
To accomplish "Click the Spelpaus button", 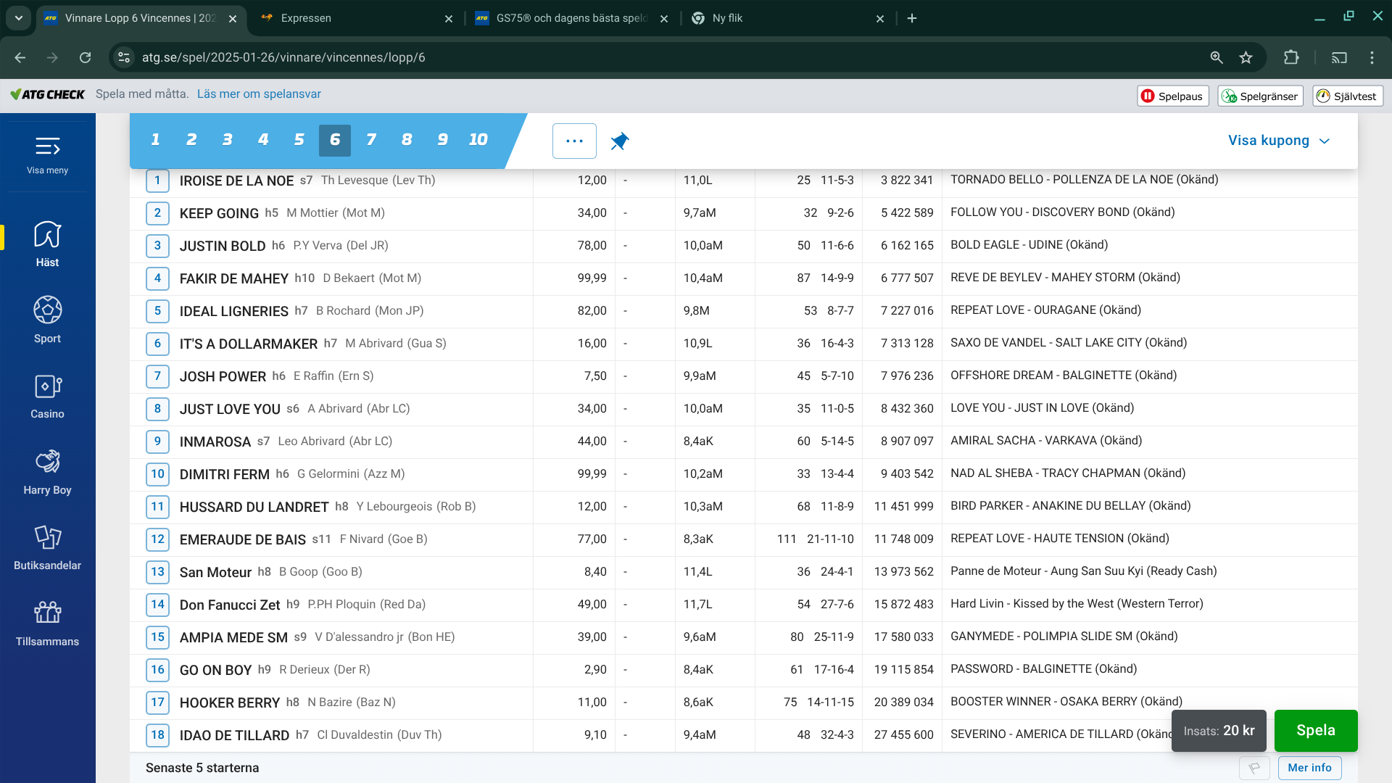I will [1172, 96].
